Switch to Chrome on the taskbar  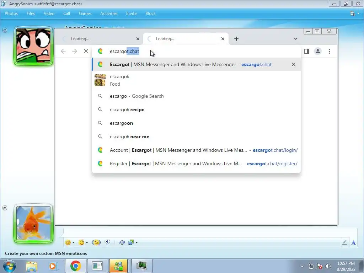75,266
